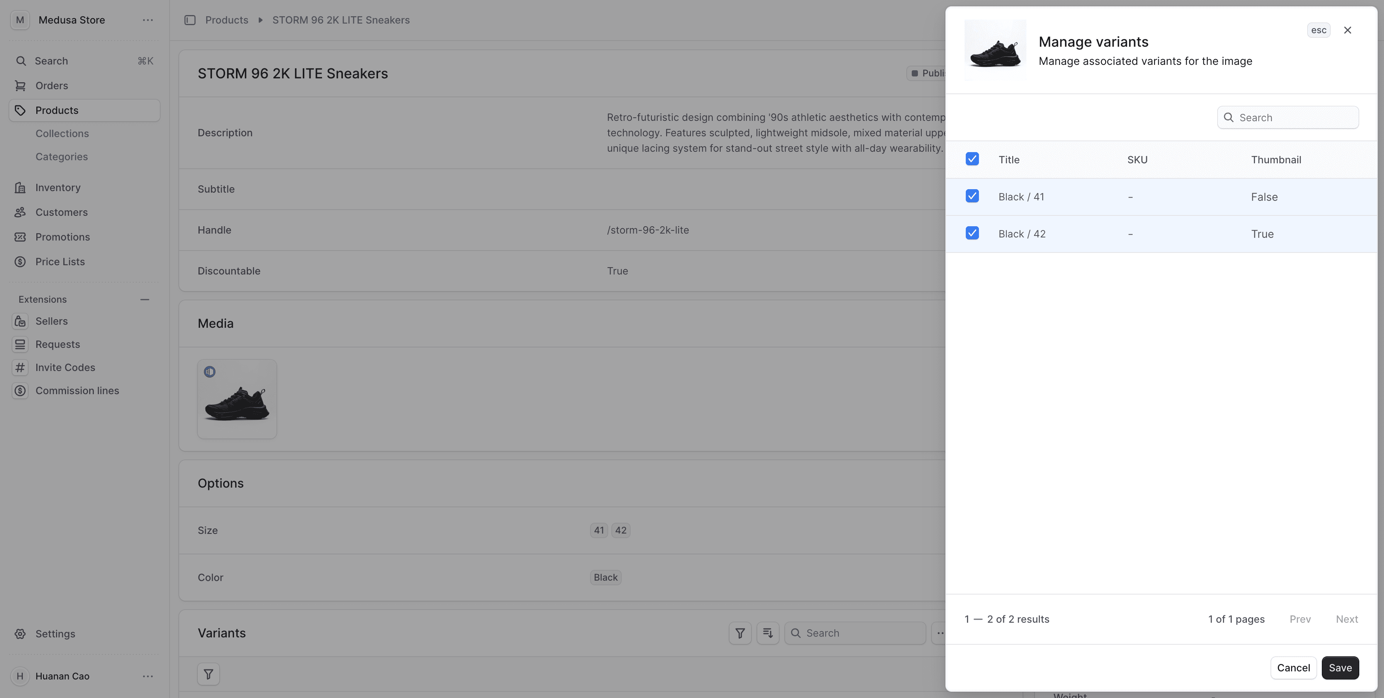Click the Variants filter funnel icon

click(740, 634)
